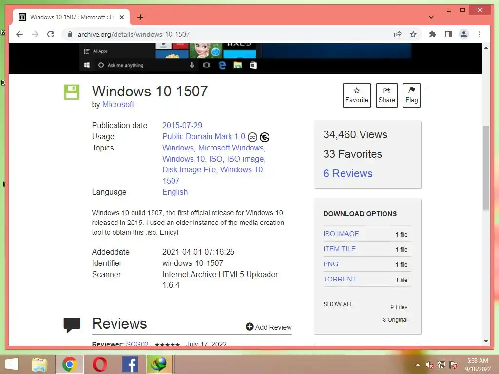Select the Windows 10 1507 browser tab
499x374 pixels.
click(x=71, y=17)
